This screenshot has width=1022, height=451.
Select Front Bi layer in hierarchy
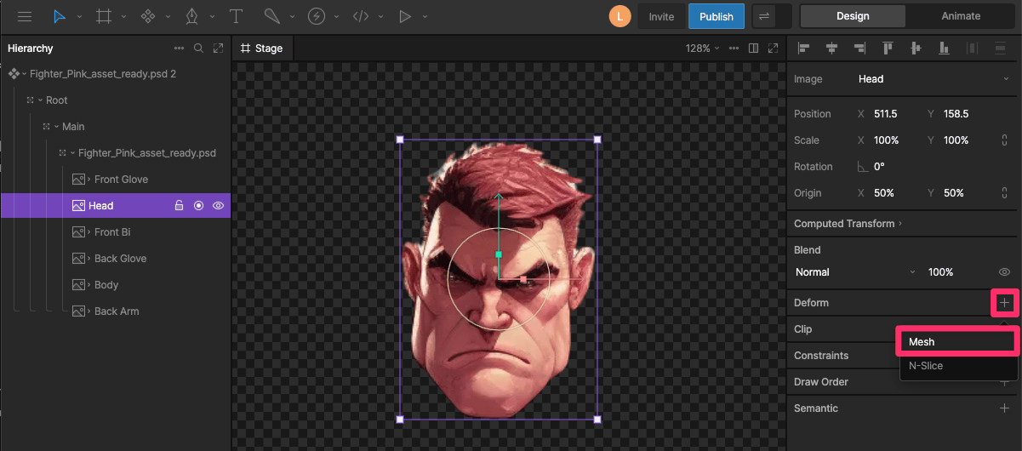[x=112, y=232]
